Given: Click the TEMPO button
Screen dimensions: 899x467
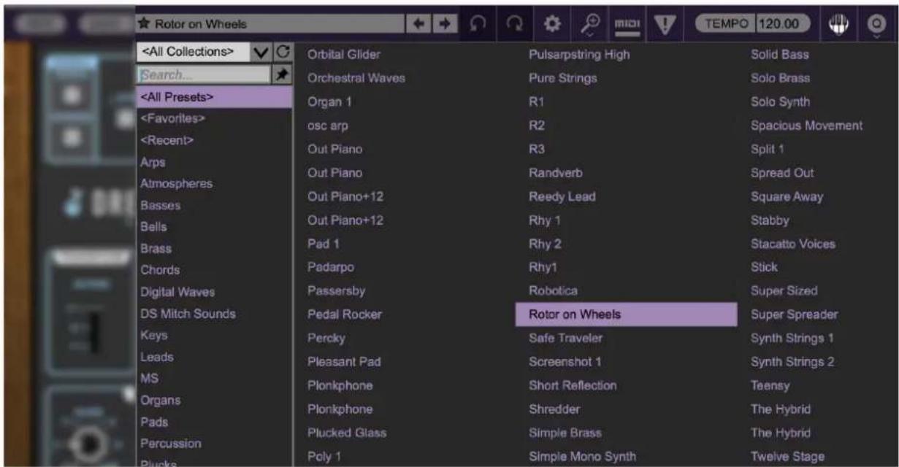Looking at the screenshot, I should pos(726,24).
